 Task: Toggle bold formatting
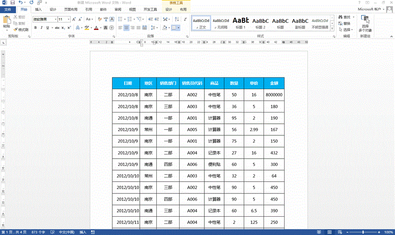[35, 28]
